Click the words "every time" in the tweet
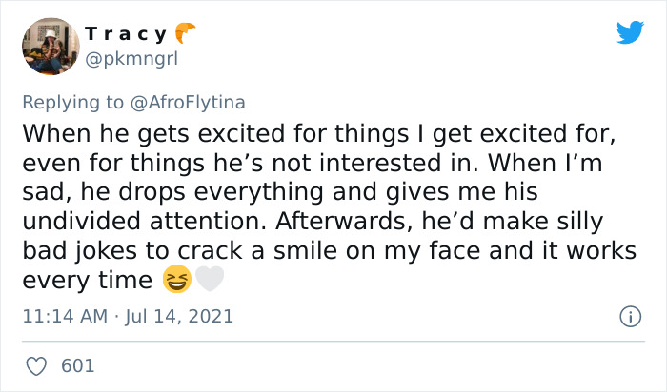Image resolution: width=667 pixels, height=392 pixels. click(87, 281)
